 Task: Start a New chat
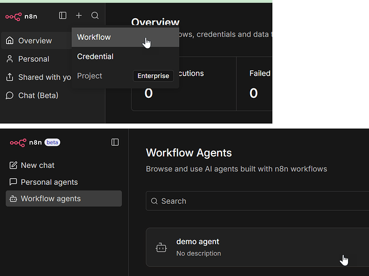point(38,165)
